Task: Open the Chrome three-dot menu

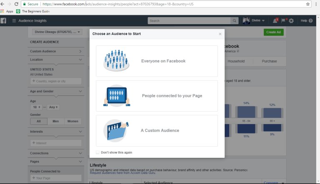Action: pos(316,4)
